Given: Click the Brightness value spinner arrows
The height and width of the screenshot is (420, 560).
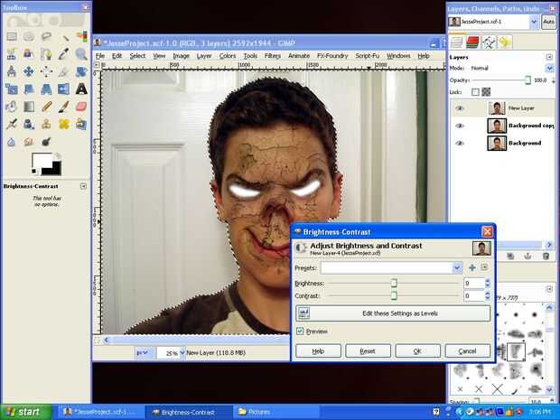Looking at the screenshot, I should click(488, 284).
